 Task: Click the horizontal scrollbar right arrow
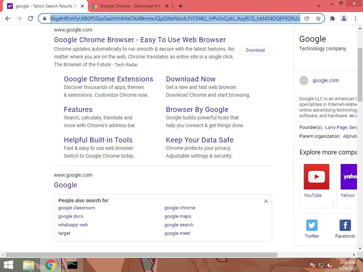point(354,255)
